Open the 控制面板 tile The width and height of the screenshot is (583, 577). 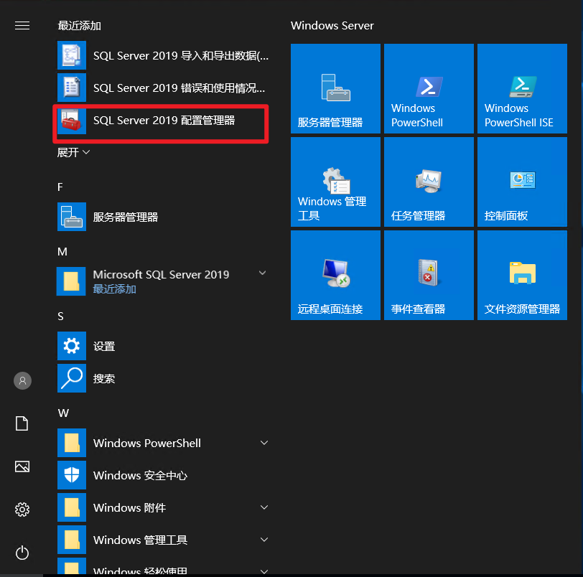[x=522, y=182]
